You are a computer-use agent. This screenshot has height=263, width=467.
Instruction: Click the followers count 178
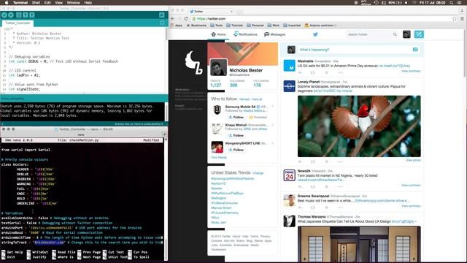257,85
